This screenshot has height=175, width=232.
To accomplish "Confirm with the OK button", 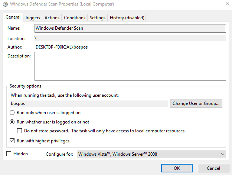I will pos(177,168).
